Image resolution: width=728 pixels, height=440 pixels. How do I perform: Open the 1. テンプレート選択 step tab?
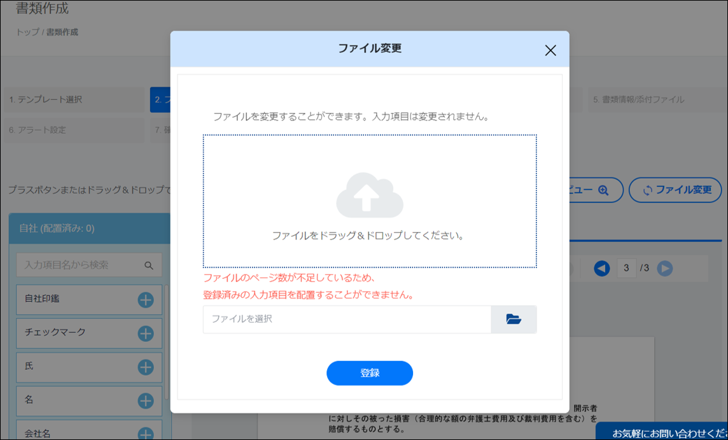click(73, 100)
